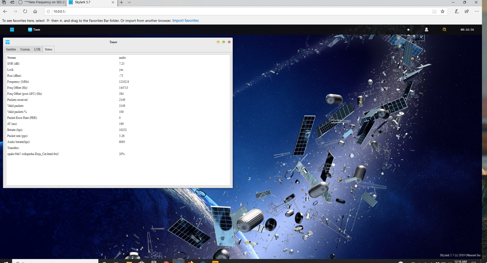Click the Tuner window title icon
The image size is (487, 263).
[x=8, y=42]
